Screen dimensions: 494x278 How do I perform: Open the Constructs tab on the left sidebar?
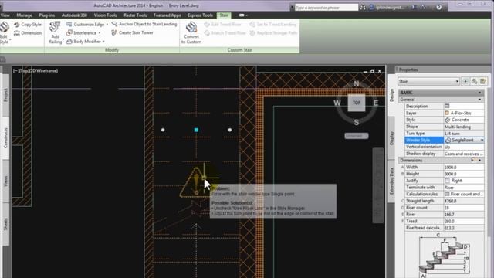[x=5, y=138]
